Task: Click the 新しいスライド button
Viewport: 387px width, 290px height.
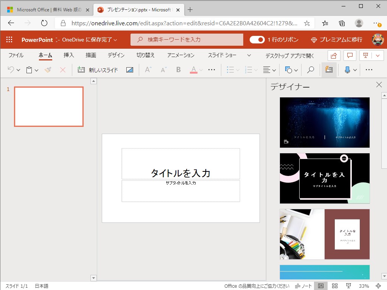Action: [100, 69]
